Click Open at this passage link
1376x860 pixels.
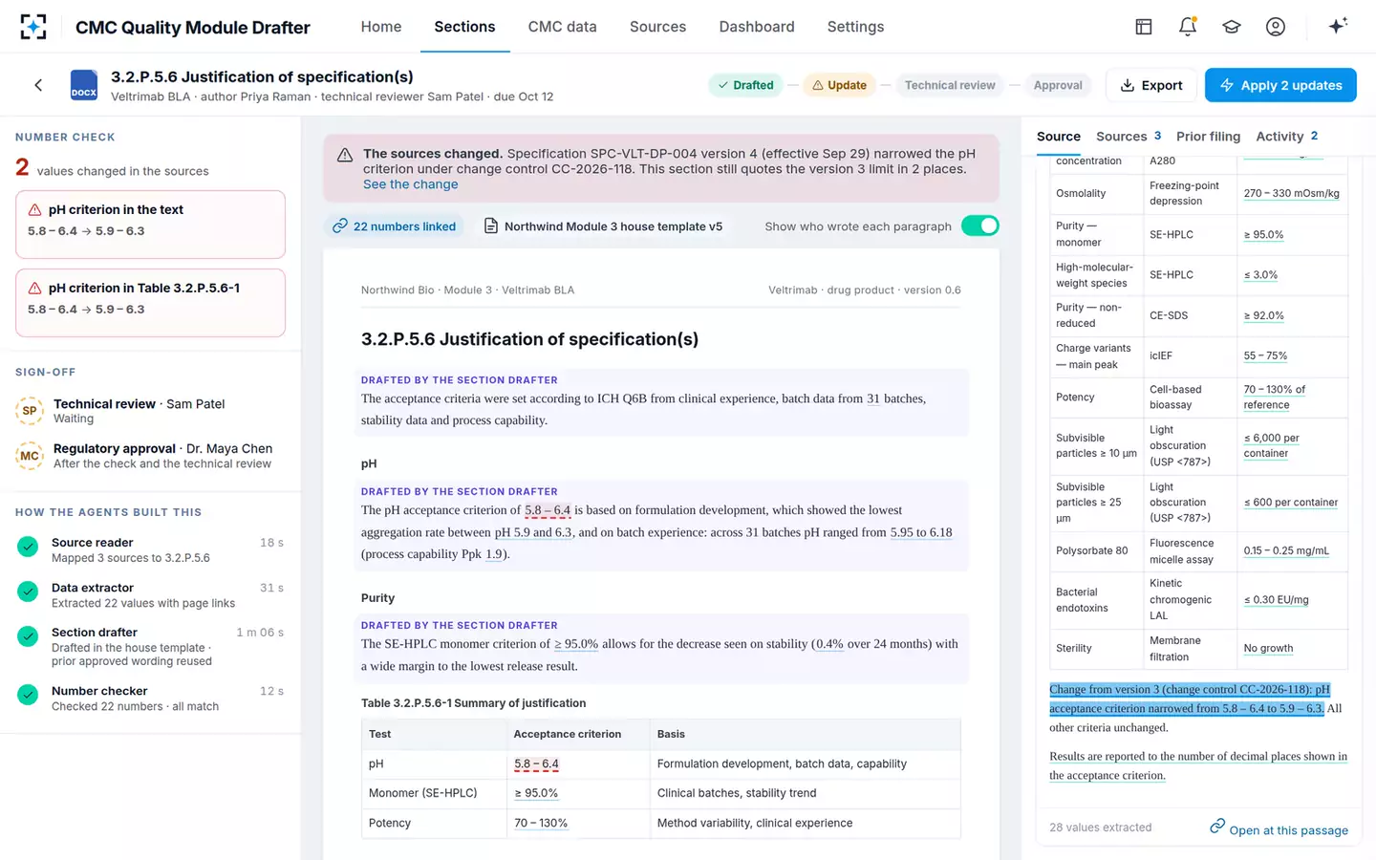point(1279,829)
